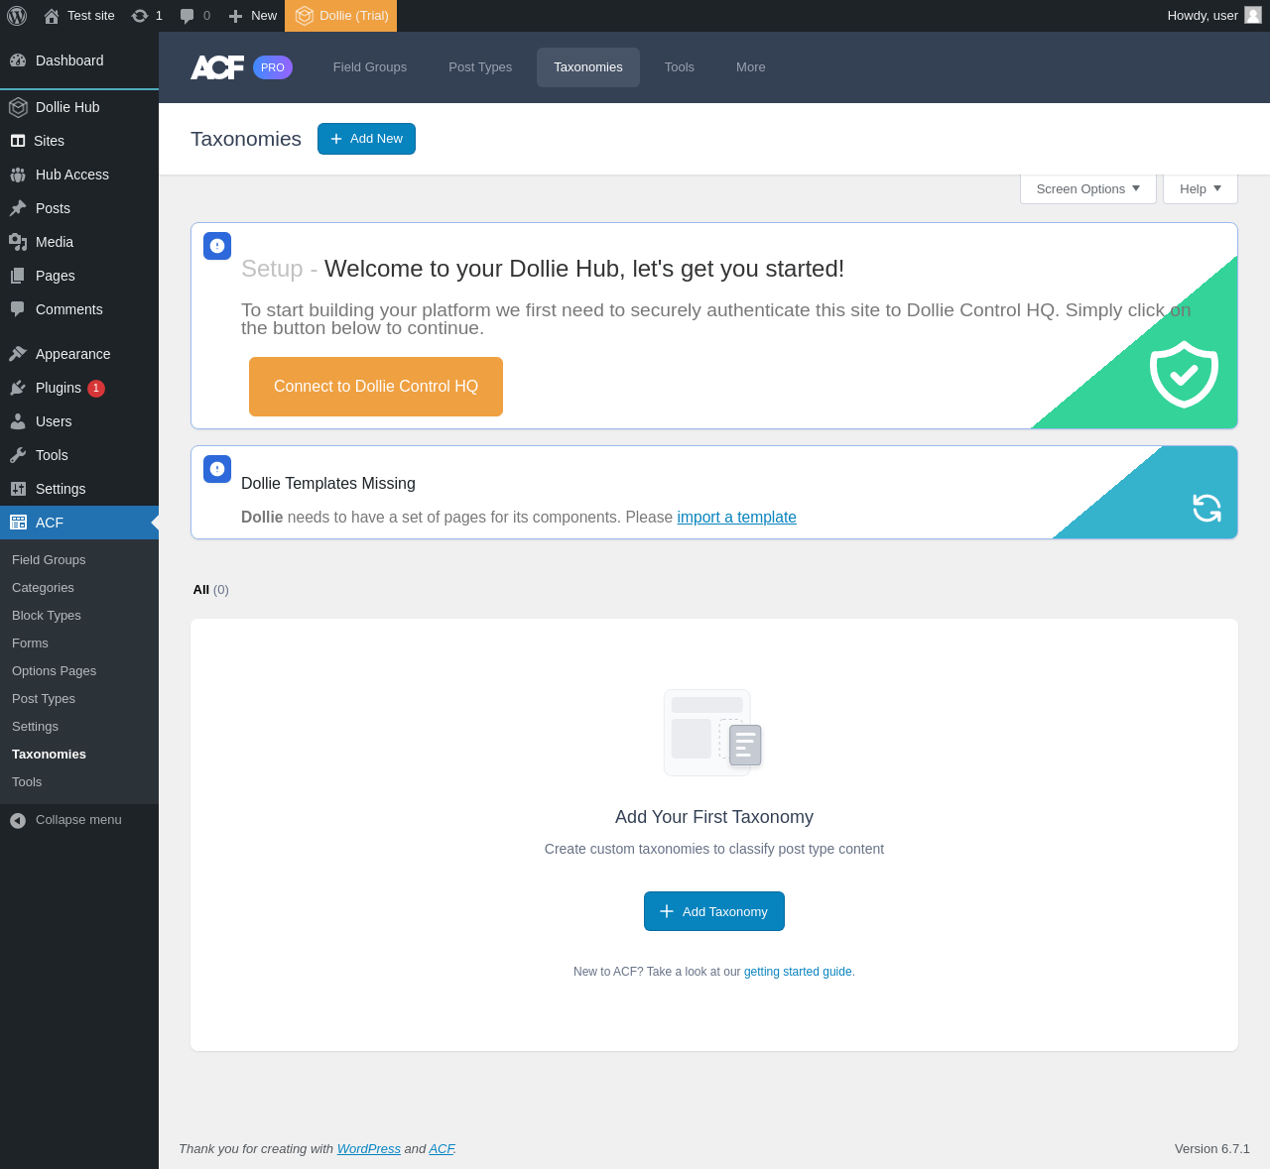Expand Screen Options panel
The image size is (1270, 1169).
pos(1088,189)
